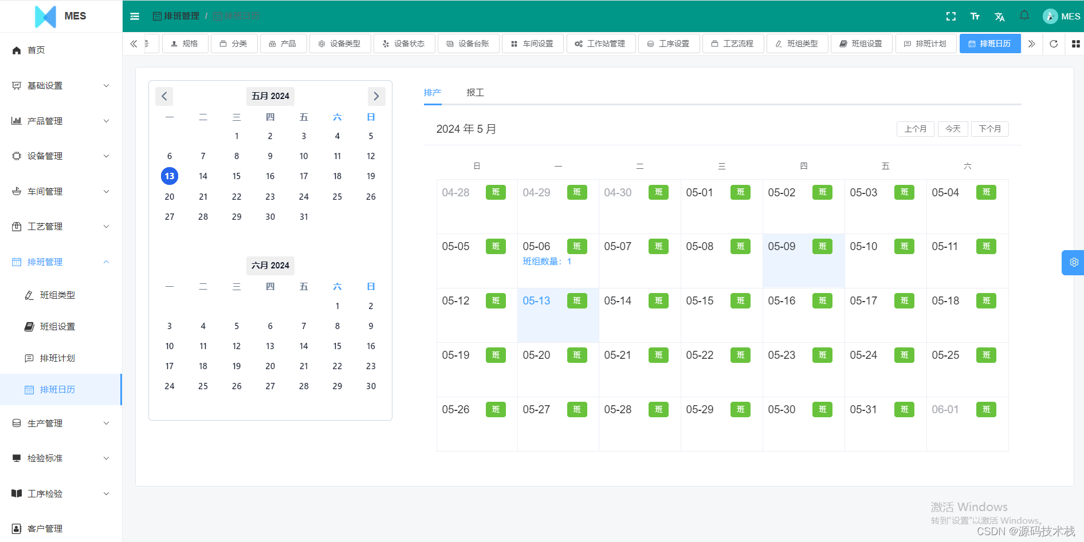Switch to the 排产 tab

[x=433, y=93]
